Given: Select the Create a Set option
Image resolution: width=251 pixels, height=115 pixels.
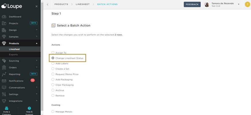Looking at the screenshot, I should 53,69.
